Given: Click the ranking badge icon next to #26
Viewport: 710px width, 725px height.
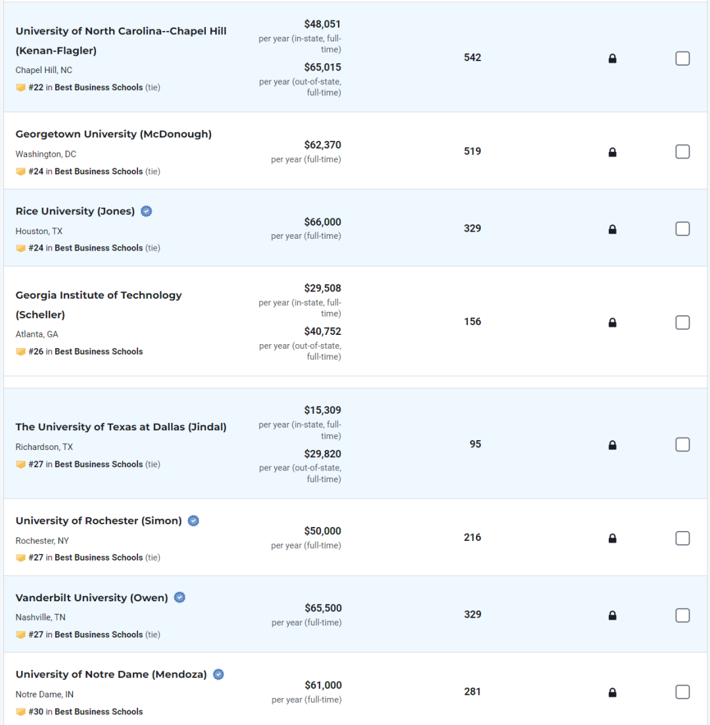Looking at the screenshot, I should point(20,352).
